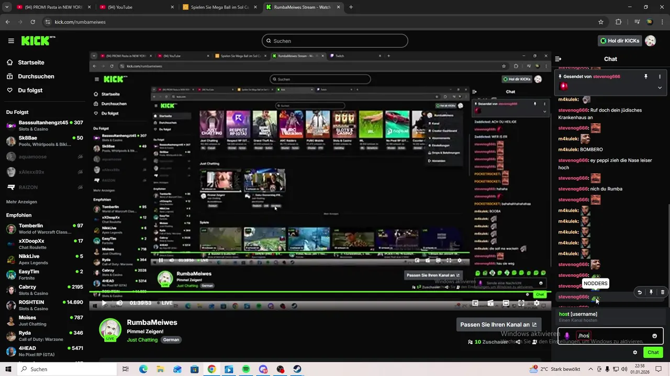This screenshot has width=670, height=376.
Task: Open Sk8Bae channel in sidebar
Action: (44, 141)
